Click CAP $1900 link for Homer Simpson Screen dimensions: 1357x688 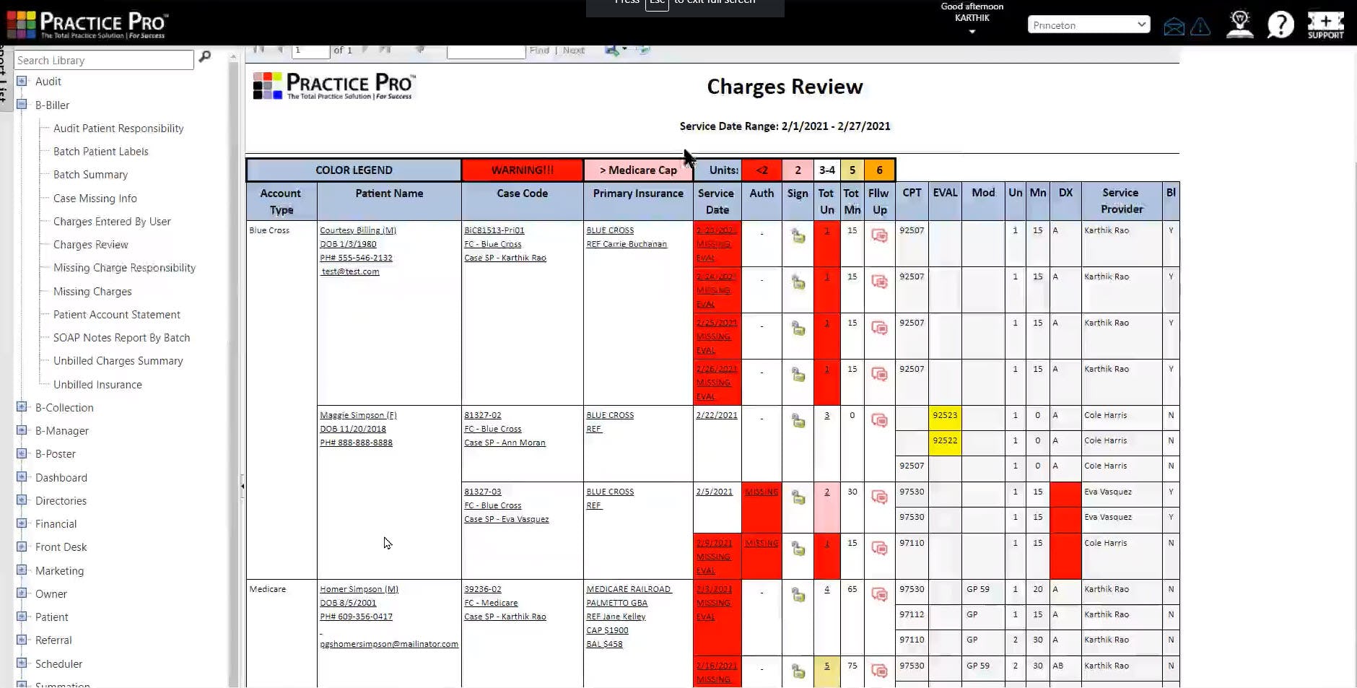pyautogui.click(x=607, y=630)
